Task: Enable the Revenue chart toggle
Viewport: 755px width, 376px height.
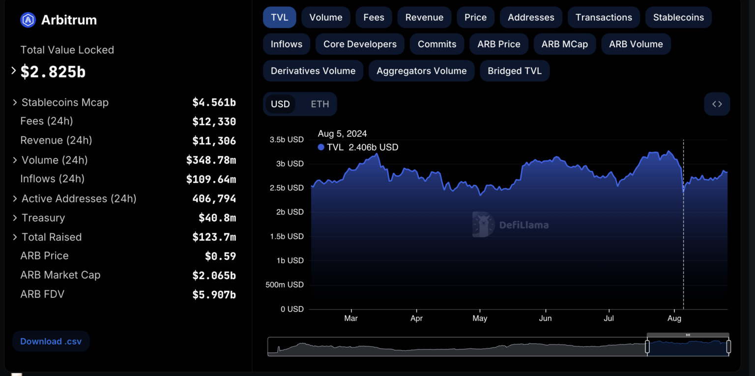Action: 425,17
